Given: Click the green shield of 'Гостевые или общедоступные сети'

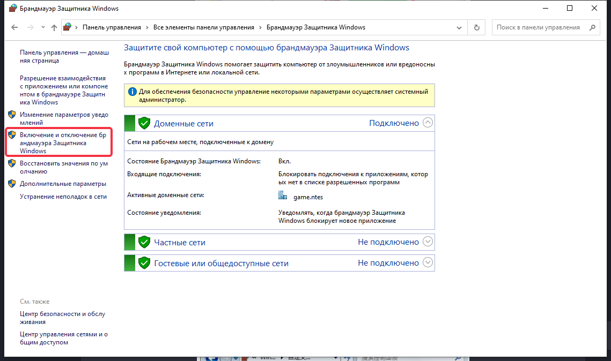Looking at the screenshot, I should tap(144, 263).
